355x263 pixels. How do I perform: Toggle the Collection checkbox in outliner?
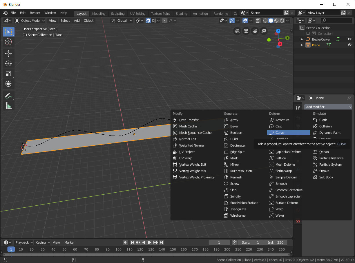308,34
